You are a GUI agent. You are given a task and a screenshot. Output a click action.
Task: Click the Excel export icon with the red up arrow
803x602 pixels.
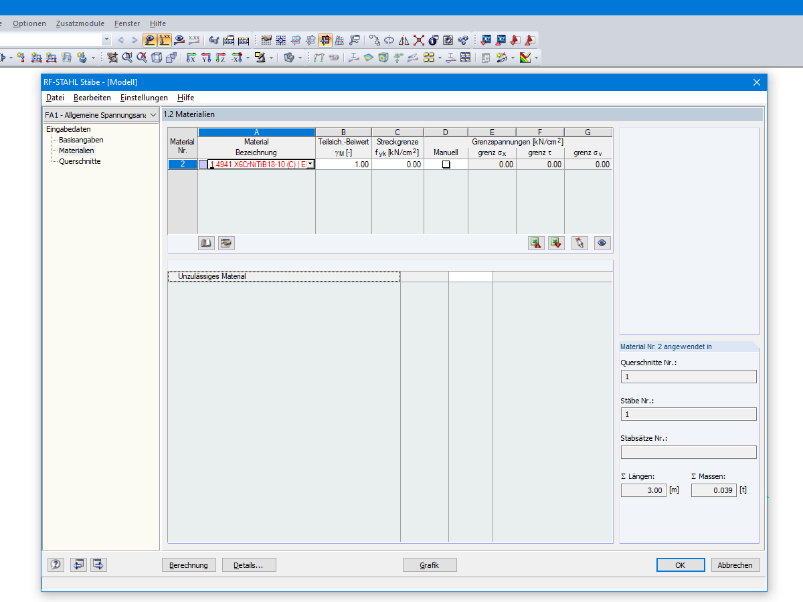536,243
